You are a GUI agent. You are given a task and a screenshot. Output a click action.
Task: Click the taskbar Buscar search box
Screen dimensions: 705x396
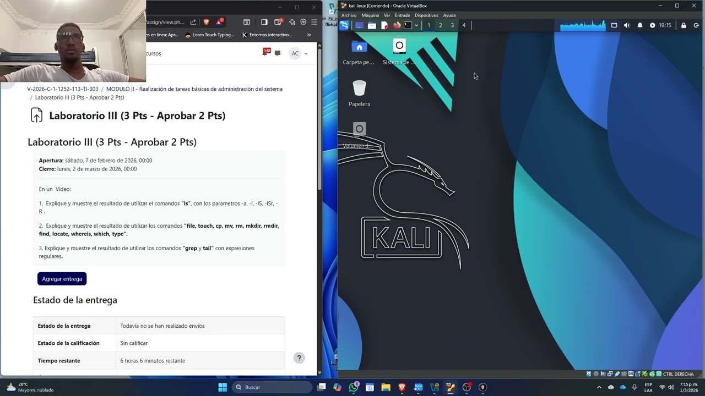click(272, 387)
